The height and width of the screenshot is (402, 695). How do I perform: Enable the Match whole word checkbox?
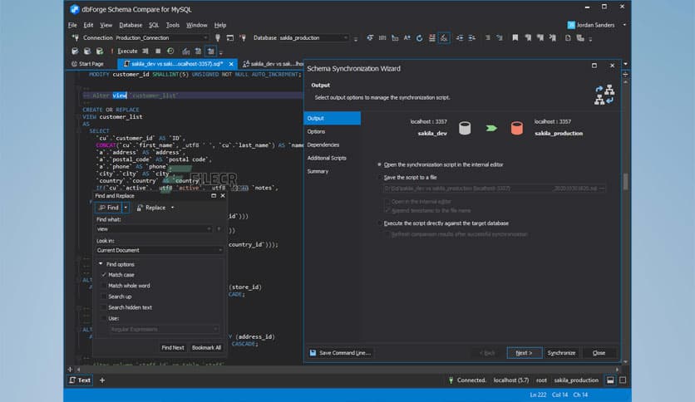click(104, 286)
